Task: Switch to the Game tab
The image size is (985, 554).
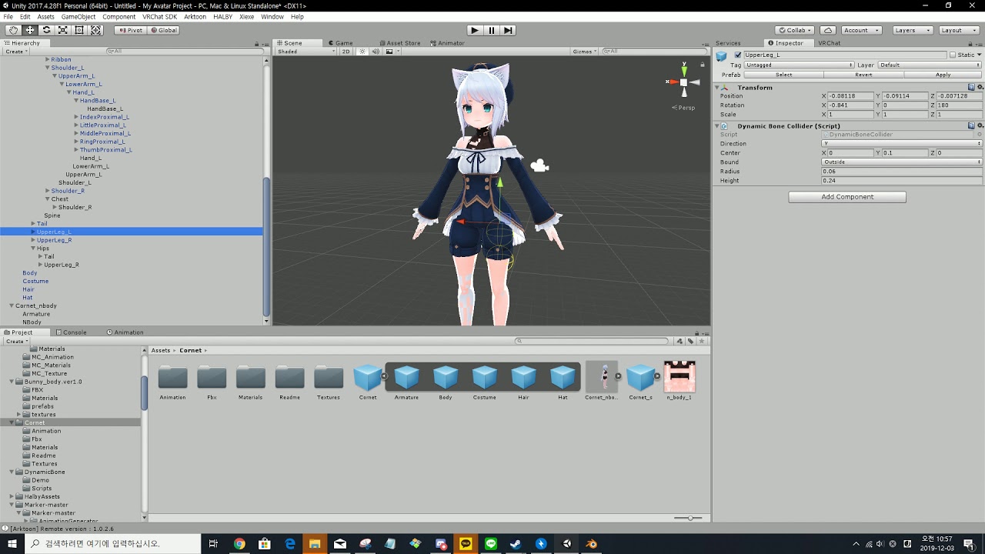Action: point(340,43)
